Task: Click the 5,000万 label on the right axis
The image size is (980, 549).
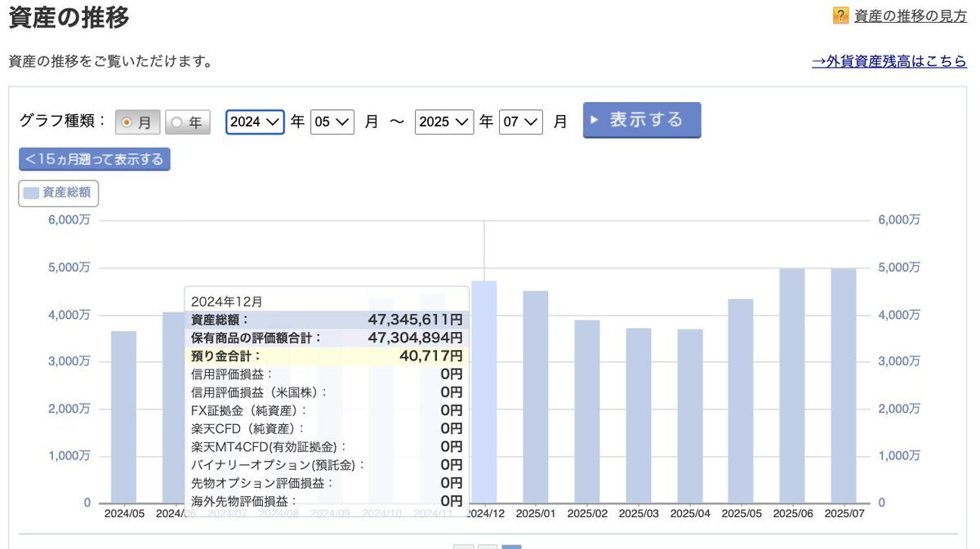Action: [899, 268]
